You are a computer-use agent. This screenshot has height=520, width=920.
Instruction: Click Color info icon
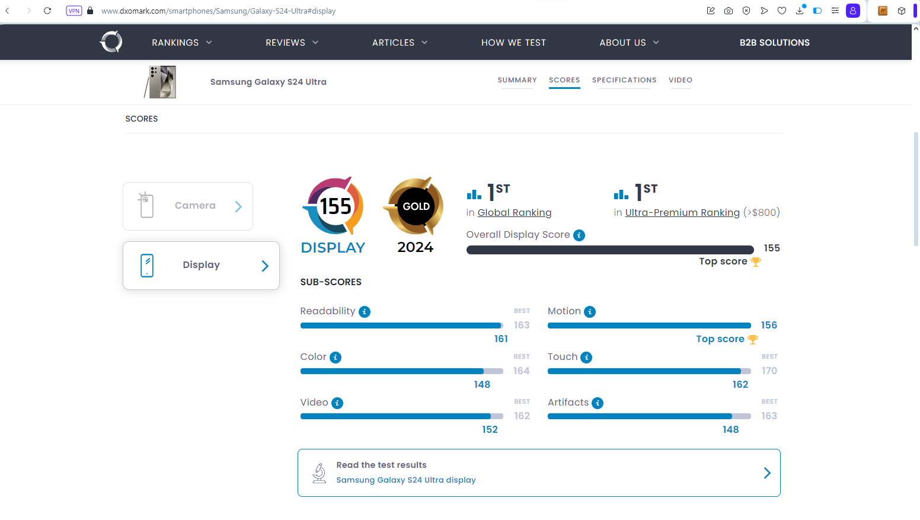point(336,358)
